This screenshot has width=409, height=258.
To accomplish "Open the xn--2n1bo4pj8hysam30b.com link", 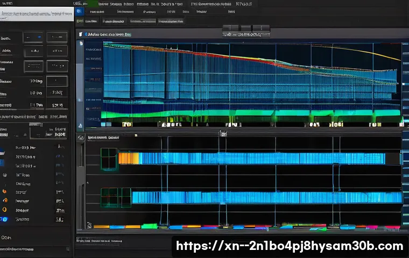I will coord(290,246).
